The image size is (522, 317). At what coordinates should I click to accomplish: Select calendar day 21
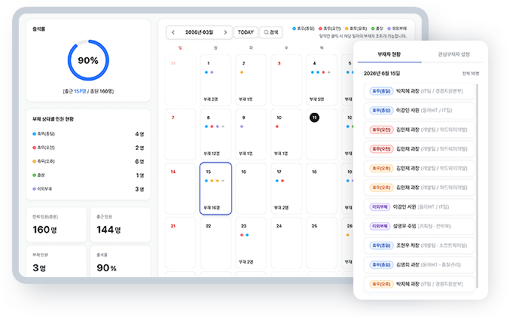coord(181,242)
